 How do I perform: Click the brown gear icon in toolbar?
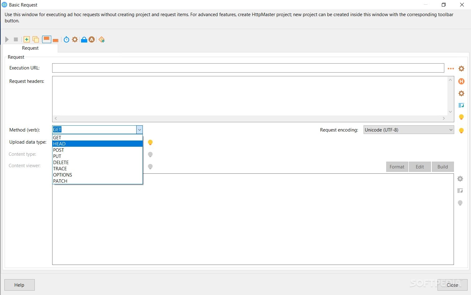(x=75, y=39)
